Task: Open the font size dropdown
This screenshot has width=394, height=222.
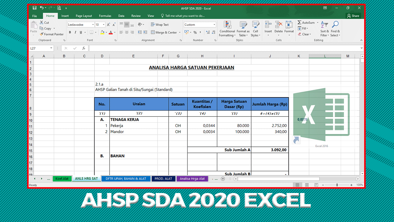Action: coord(104,25)
